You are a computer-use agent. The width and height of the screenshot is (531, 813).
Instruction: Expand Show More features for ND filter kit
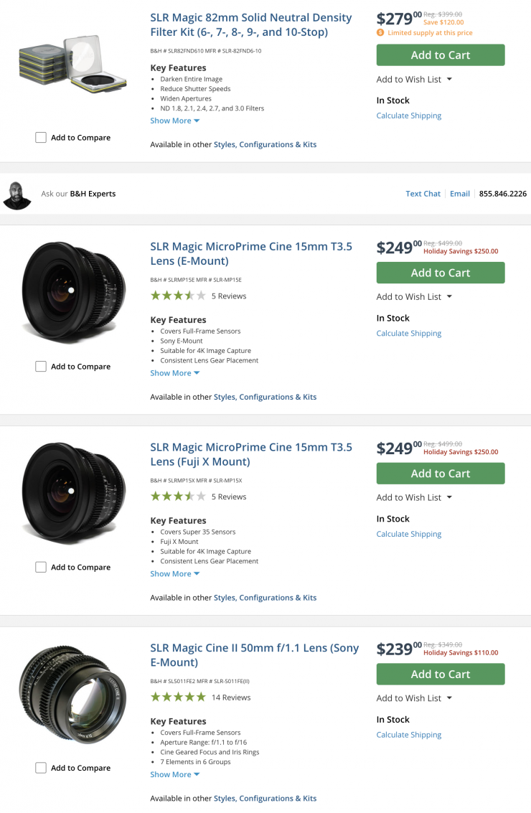[x=174, y=121]
